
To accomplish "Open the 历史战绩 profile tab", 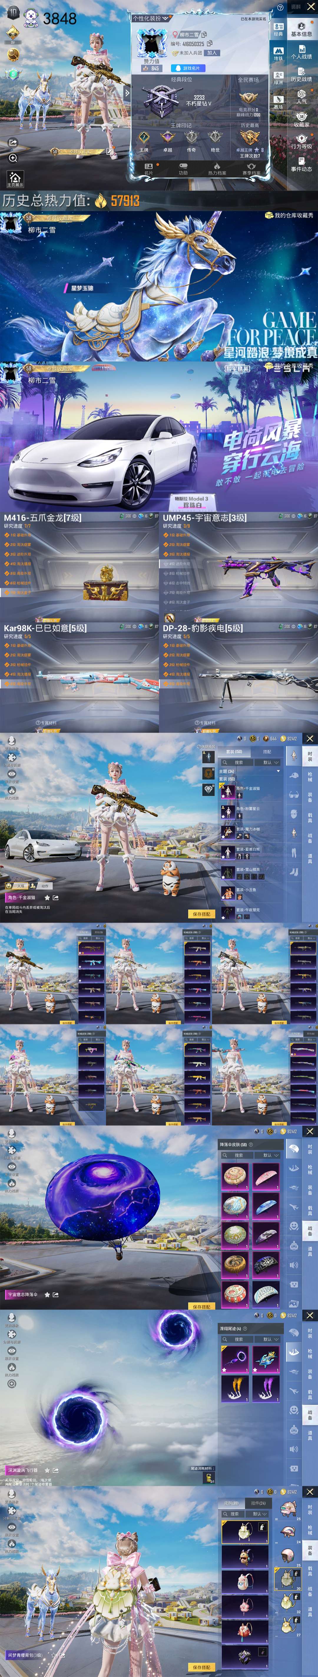I will coord(302,74).
